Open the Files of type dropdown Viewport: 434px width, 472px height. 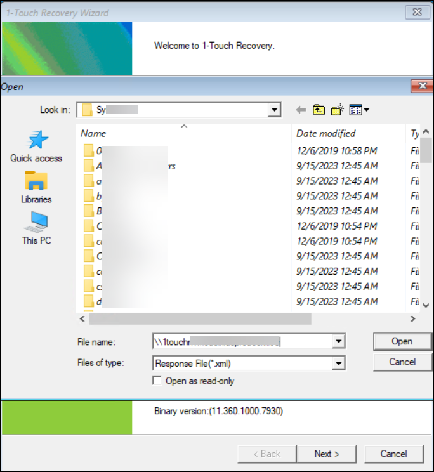(x=339, y=363)
